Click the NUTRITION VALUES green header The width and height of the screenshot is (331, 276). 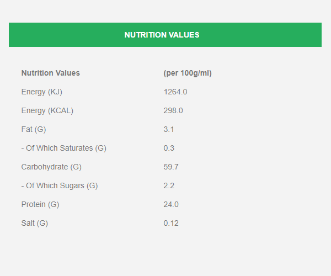tap(165, 35)
